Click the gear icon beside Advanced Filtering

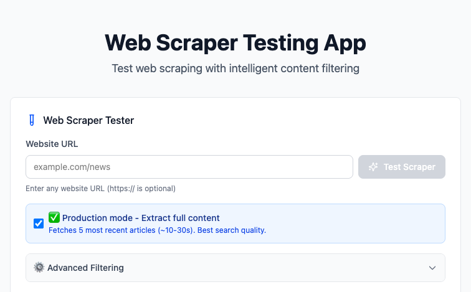pyautogui.click(x=39, y=268)
